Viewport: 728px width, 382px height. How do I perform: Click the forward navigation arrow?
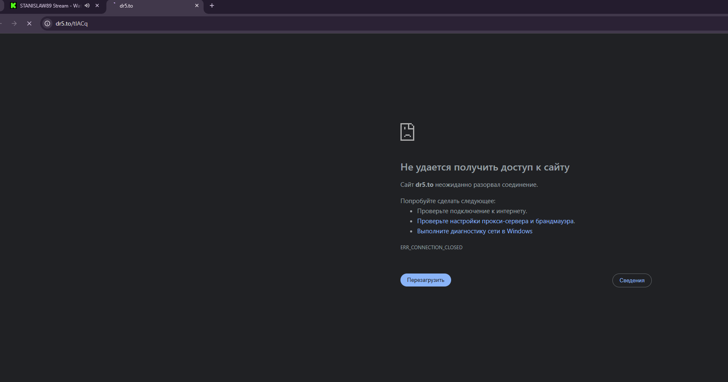tap(14, 23)
